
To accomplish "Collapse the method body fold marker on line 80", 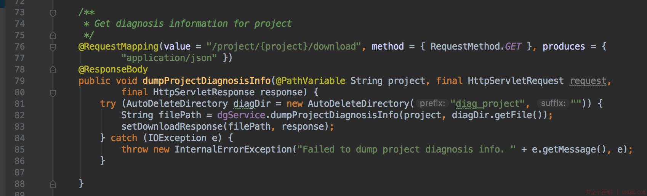I will point(53,93).
